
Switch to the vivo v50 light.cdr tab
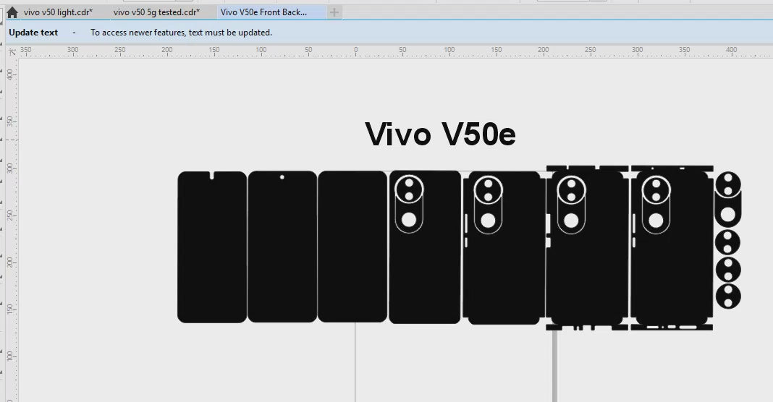(x=58, y=12)
